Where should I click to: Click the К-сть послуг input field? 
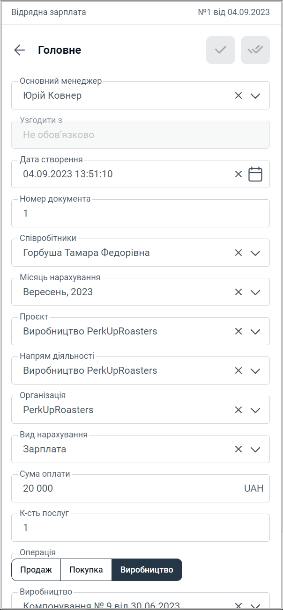(x=141, y=528)
